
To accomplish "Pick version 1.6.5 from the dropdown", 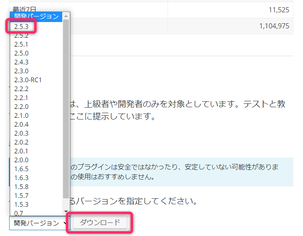I will click(x=21, y=169).
